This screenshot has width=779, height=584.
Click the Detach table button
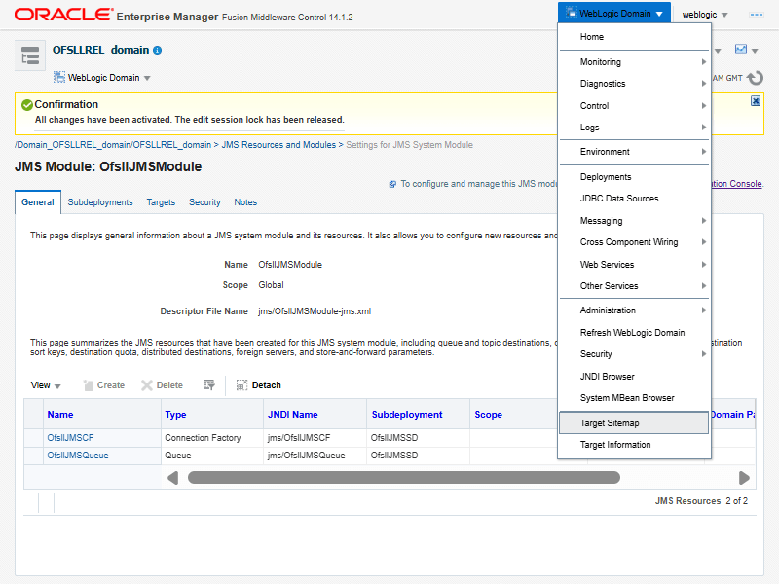(x=258, y=385)
